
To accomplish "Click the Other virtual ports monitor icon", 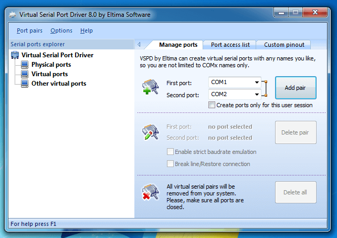I will 25,84.
